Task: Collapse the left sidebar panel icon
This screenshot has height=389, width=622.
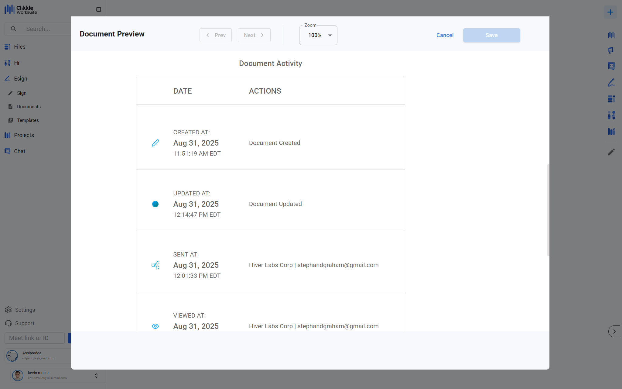Action: point(98,9)
